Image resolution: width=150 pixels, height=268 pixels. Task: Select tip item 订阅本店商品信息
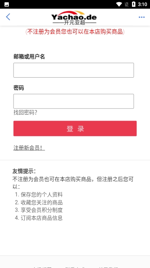click(x=42, y=218)
